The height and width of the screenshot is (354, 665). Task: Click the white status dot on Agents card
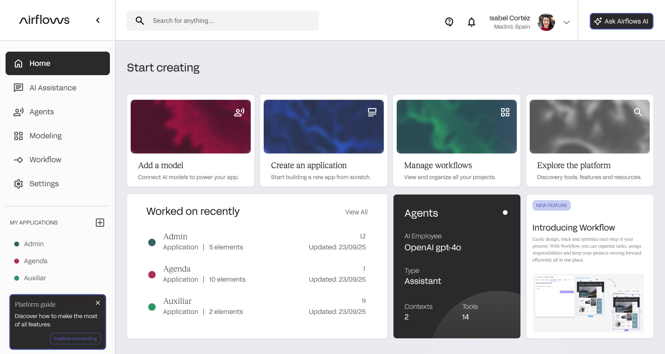505,212
